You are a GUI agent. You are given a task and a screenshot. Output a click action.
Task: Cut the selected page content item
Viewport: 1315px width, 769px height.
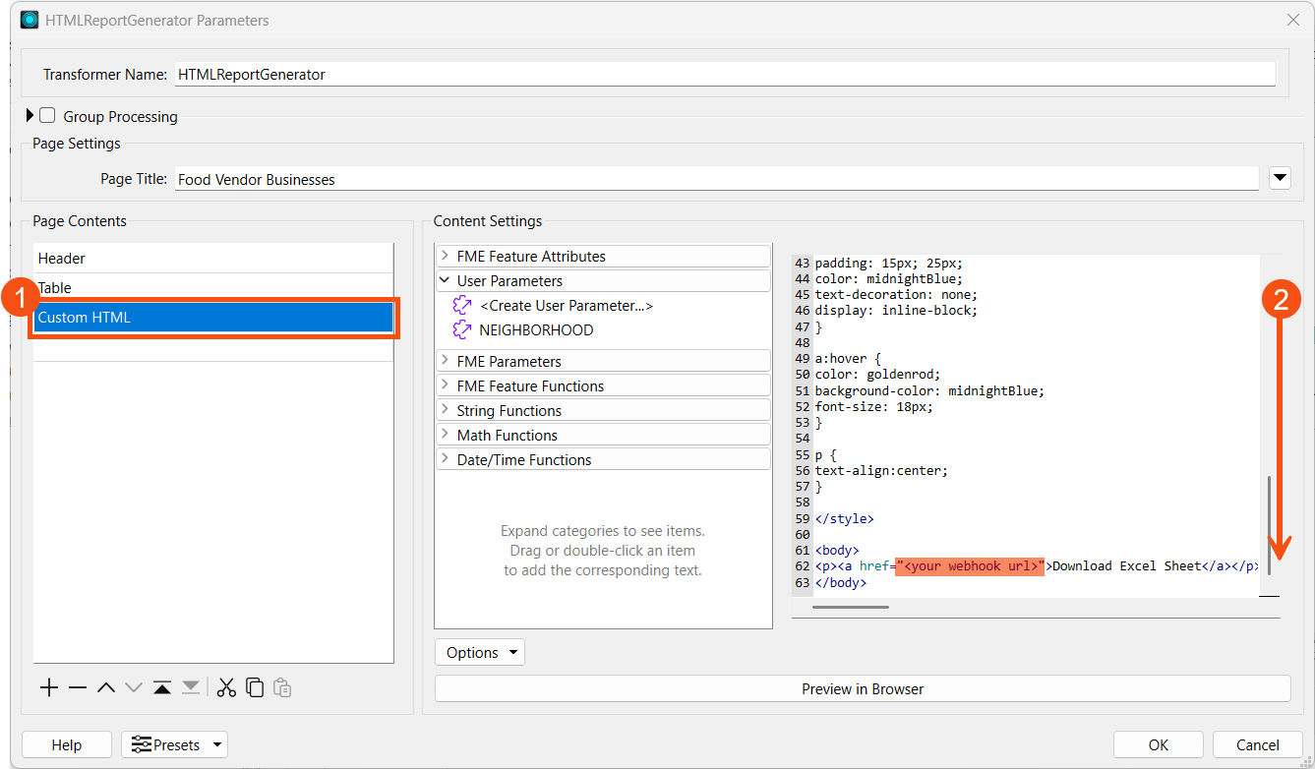(227, 687)
